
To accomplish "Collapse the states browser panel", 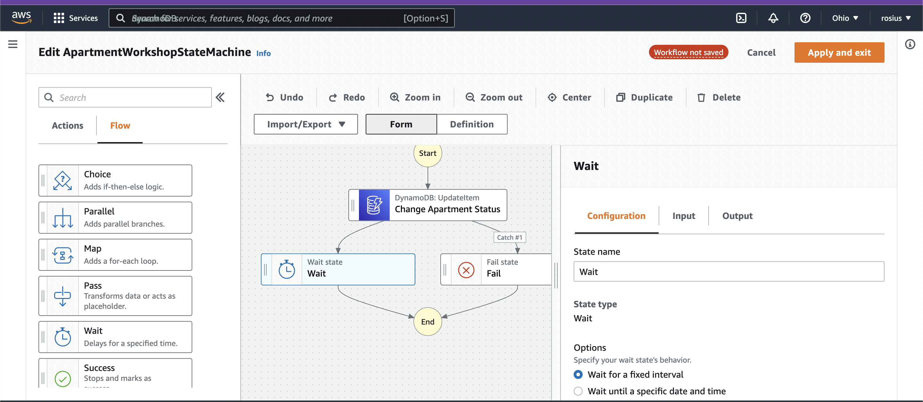I will coord(220,97).
